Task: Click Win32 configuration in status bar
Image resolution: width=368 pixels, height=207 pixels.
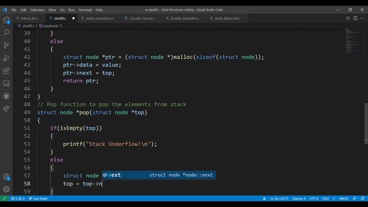Action: [x=344, y=198]
